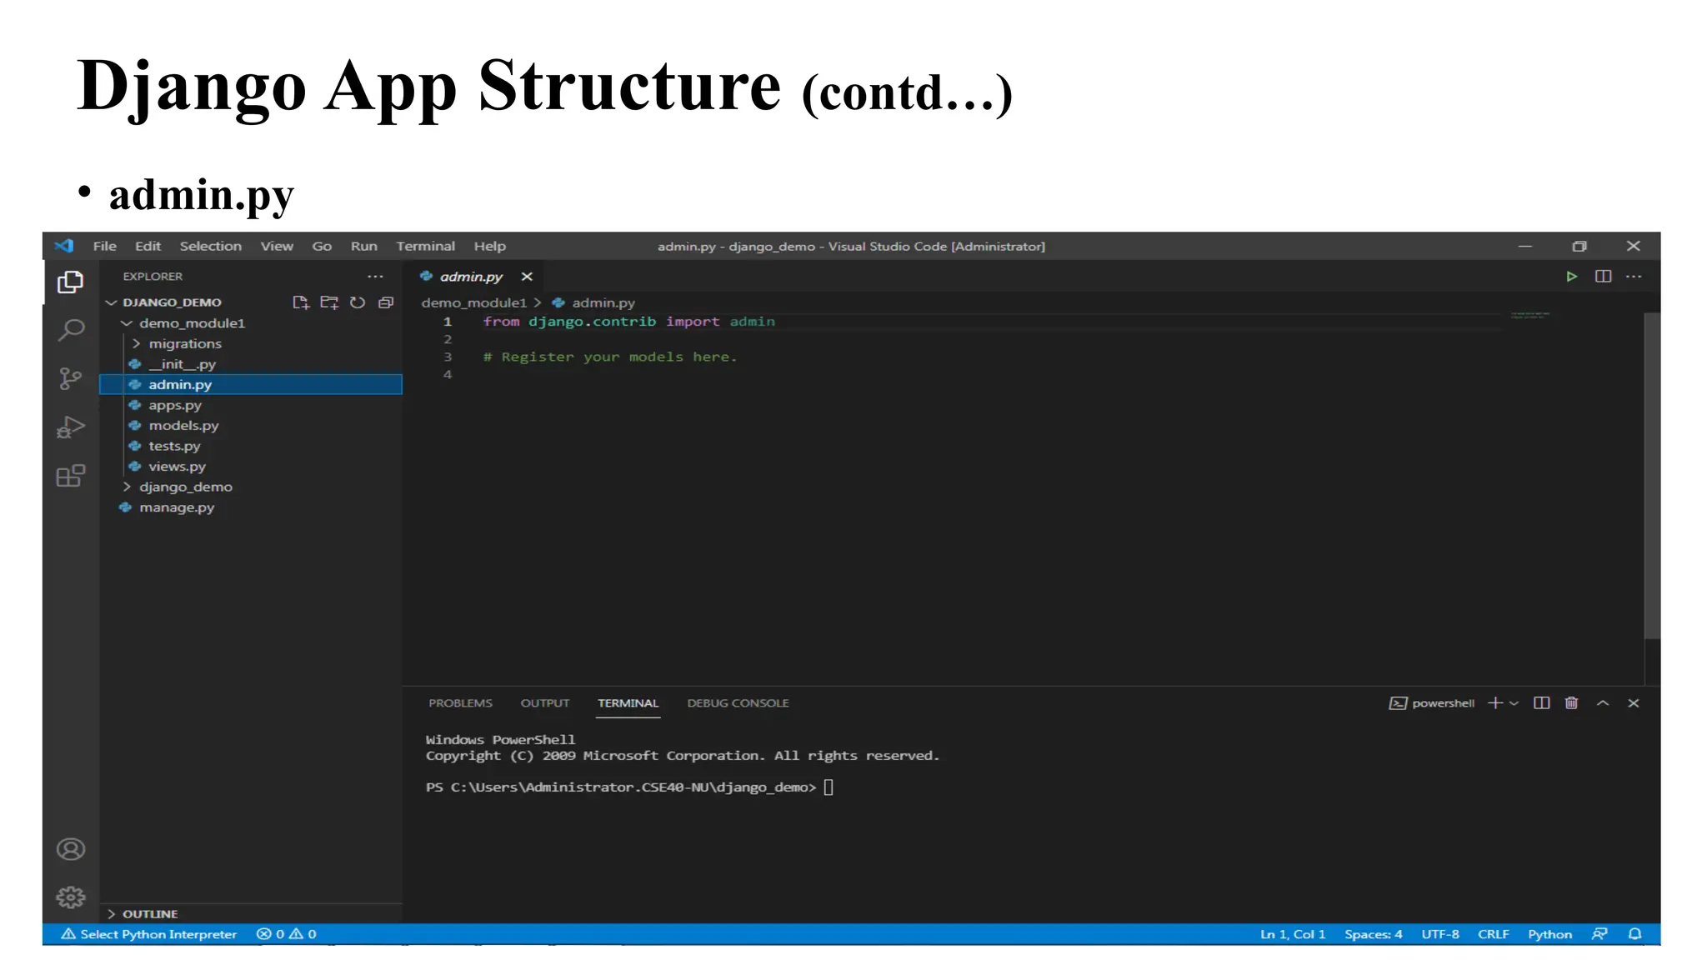This screenshot has height=960, width=1707.
Task: Close the admin.py editor tab
Action: (527, 277)
